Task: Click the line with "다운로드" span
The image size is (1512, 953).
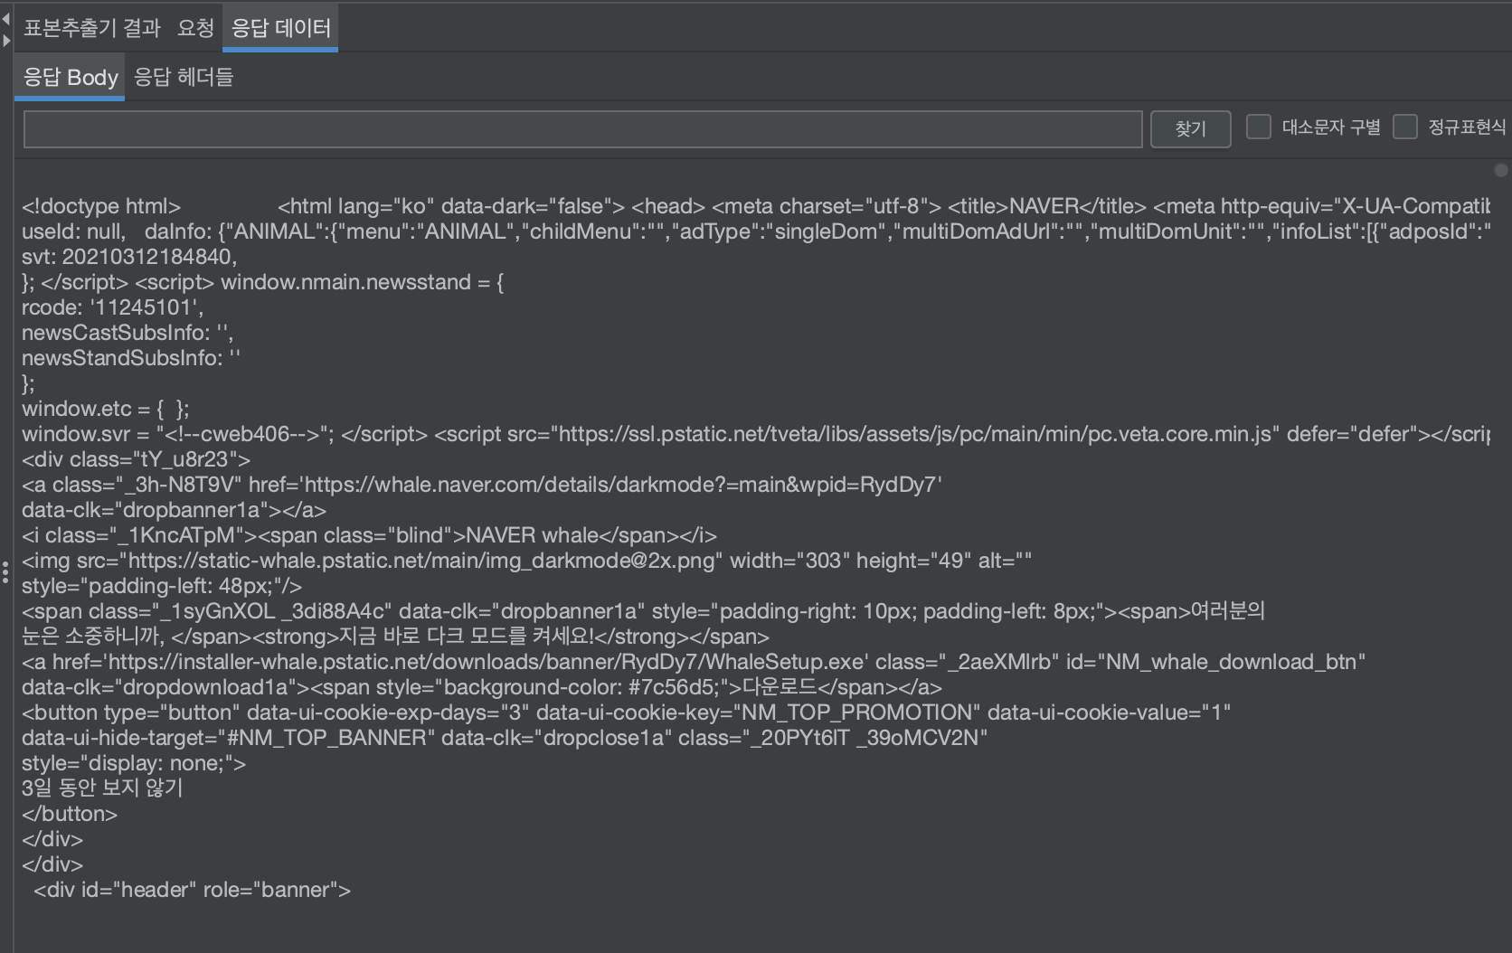Action: [482, 687]
